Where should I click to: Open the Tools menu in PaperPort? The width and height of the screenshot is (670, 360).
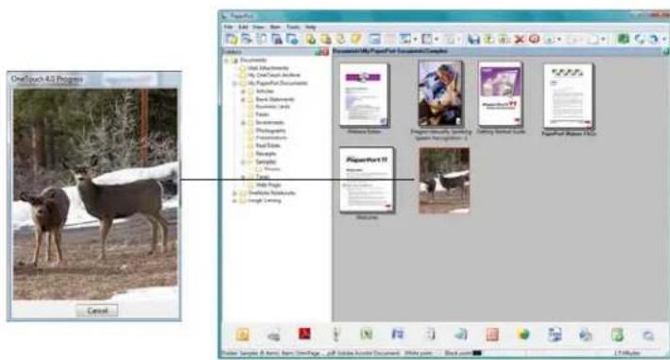(293, 26)
